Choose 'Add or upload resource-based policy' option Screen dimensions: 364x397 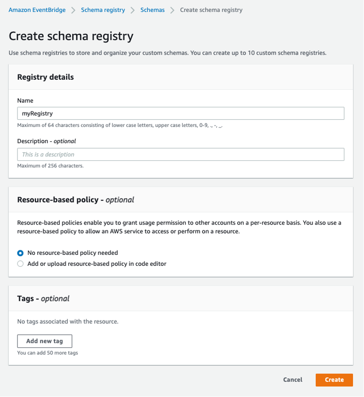(x=20, y=264)
